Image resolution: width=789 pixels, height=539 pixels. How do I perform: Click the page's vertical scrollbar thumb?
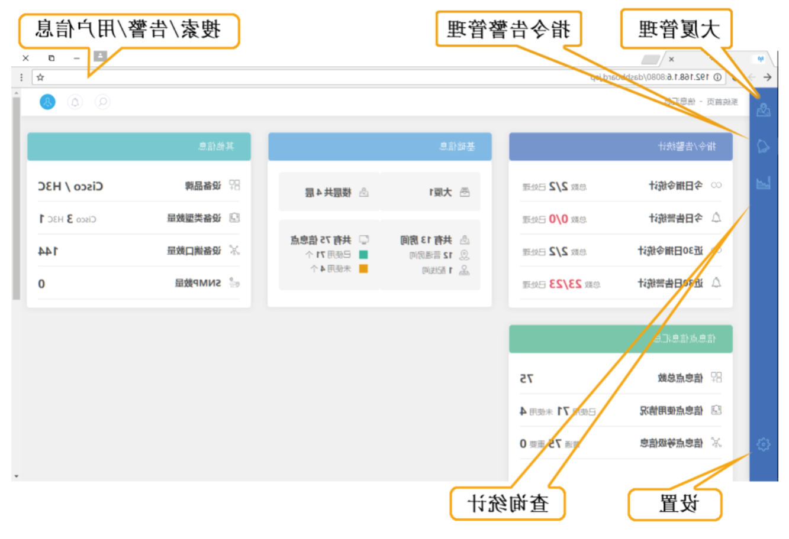[x=16, y=198]
